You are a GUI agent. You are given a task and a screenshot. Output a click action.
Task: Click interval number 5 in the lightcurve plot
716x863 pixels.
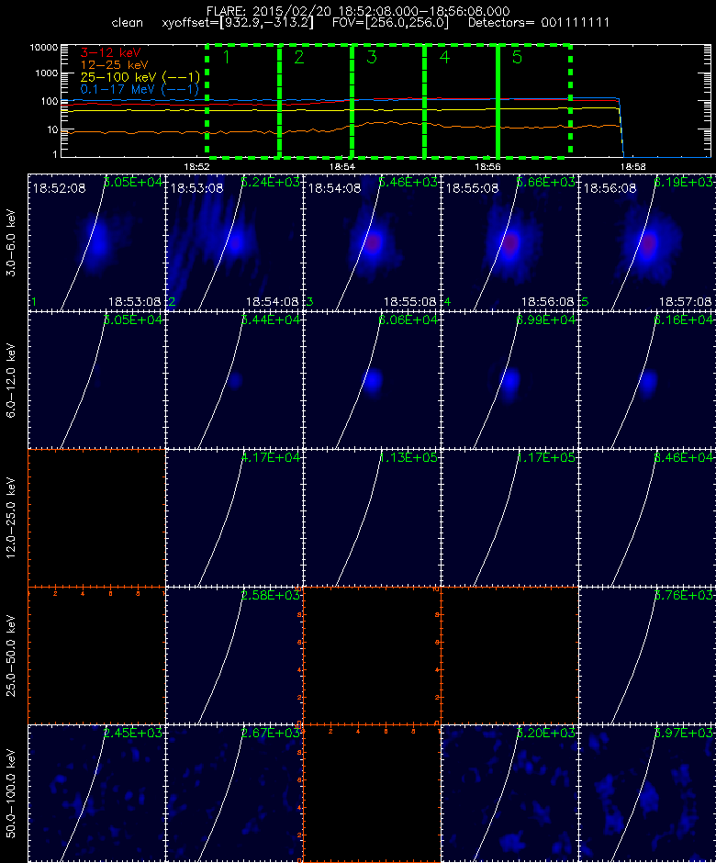pyautogui.click(x=517, y=57)
